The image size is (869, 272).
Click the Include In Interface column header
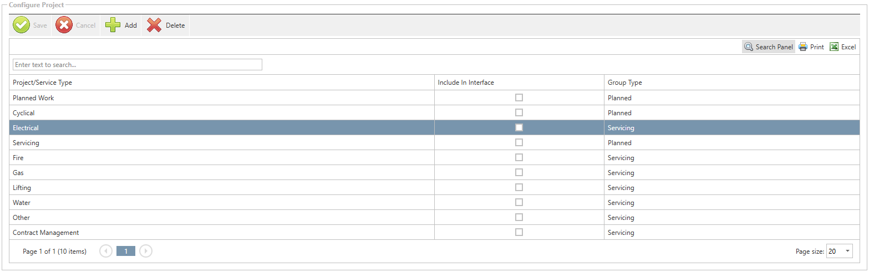[466, 83]
